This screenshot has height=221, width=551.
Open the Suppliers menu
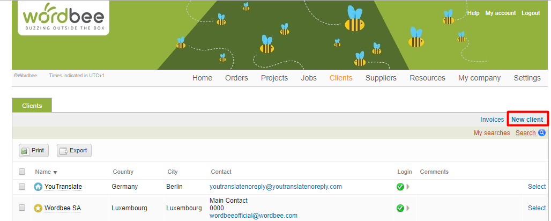[x=381, y=78]
